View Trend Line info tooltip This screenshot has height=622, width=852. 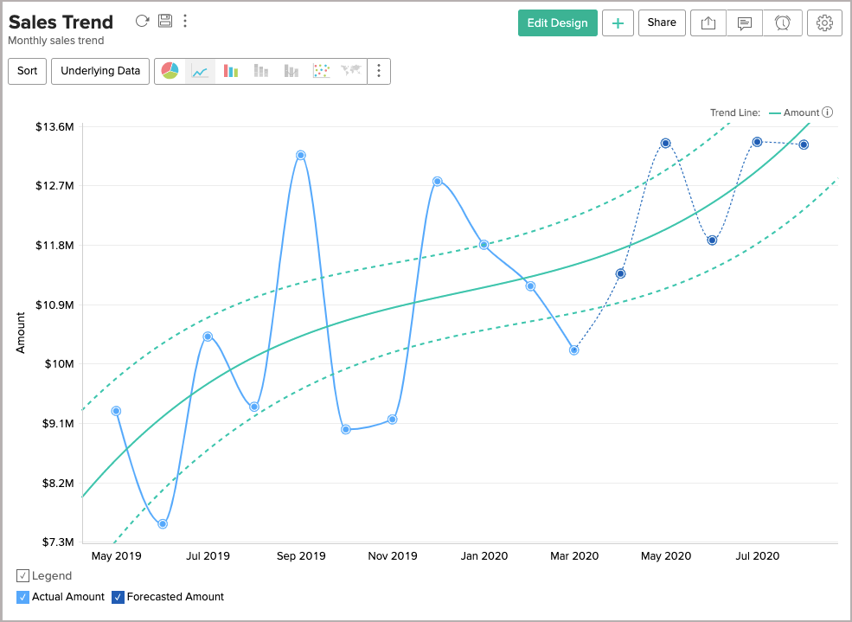pos(828,112)
